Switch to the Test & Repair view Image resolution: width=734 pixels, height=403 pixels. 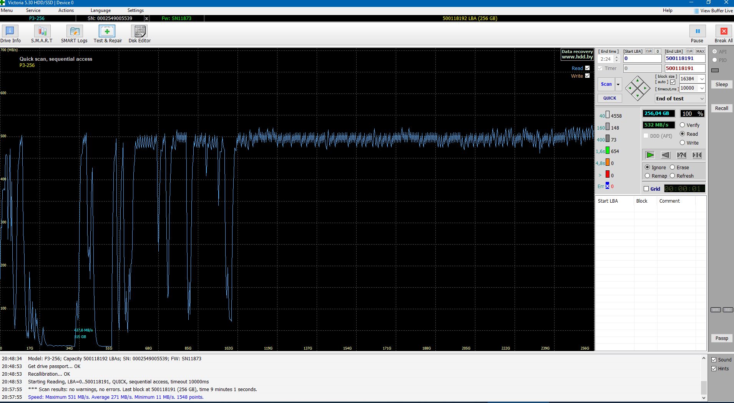click(108, 34)
